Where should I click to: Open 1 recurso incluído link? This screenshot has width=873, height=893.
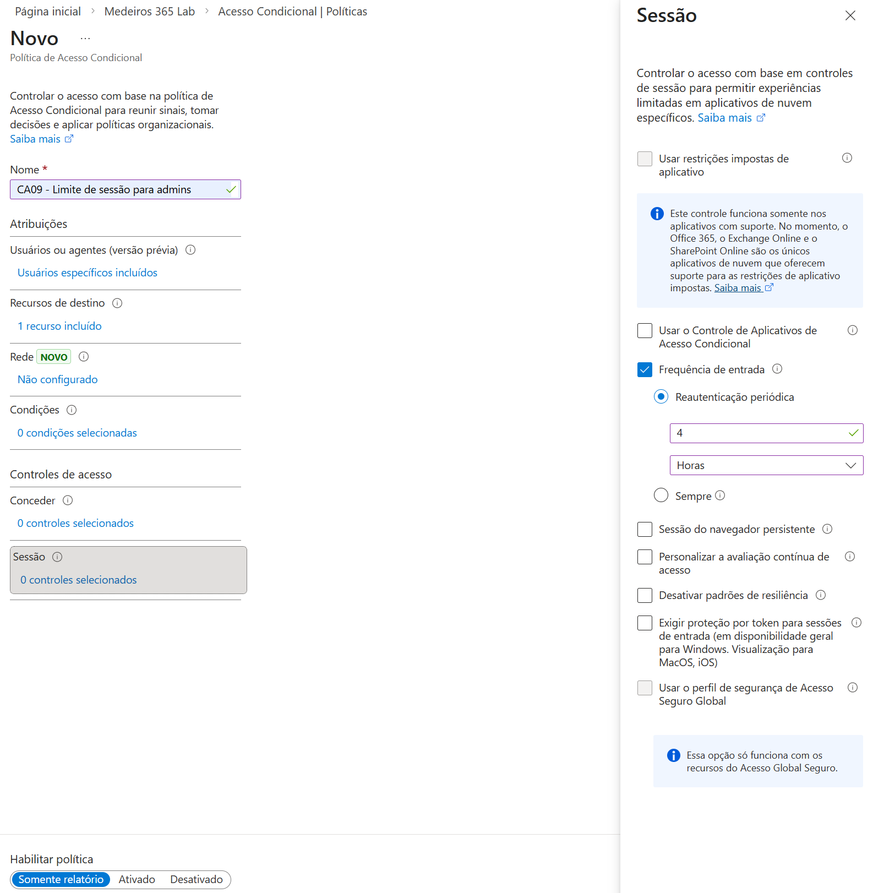(x=59, y=326)
